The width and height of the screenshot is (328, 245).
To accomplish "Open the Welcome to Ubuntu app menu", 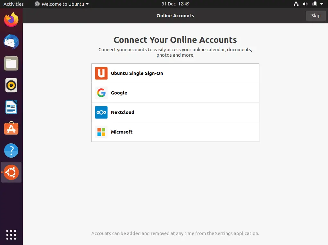I will (x=62, y=4).
